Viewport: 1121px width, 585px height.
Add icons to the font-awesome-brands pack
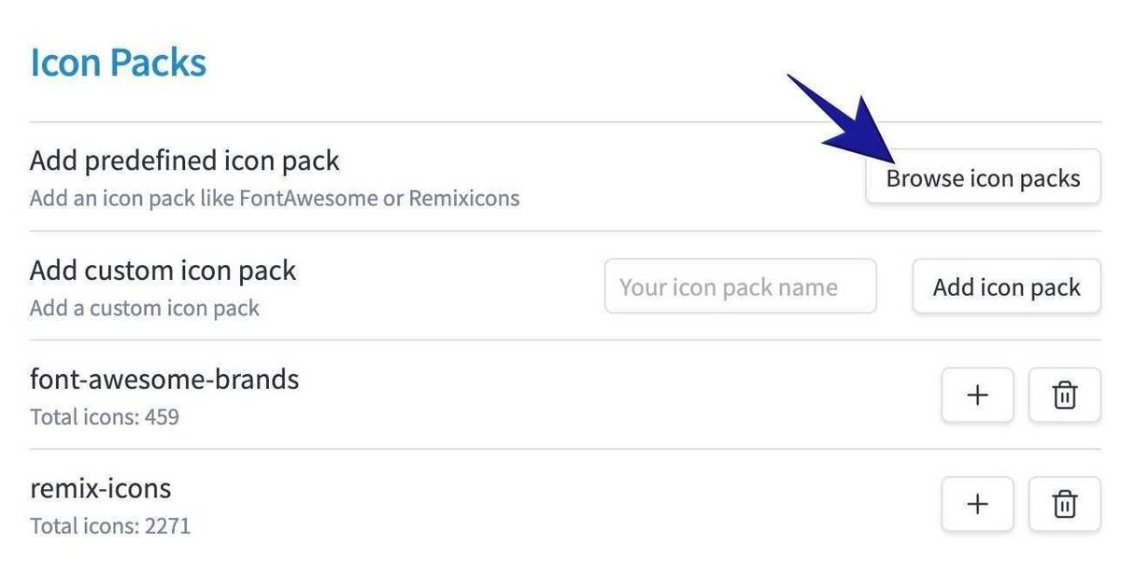click(x=977, y=396)
